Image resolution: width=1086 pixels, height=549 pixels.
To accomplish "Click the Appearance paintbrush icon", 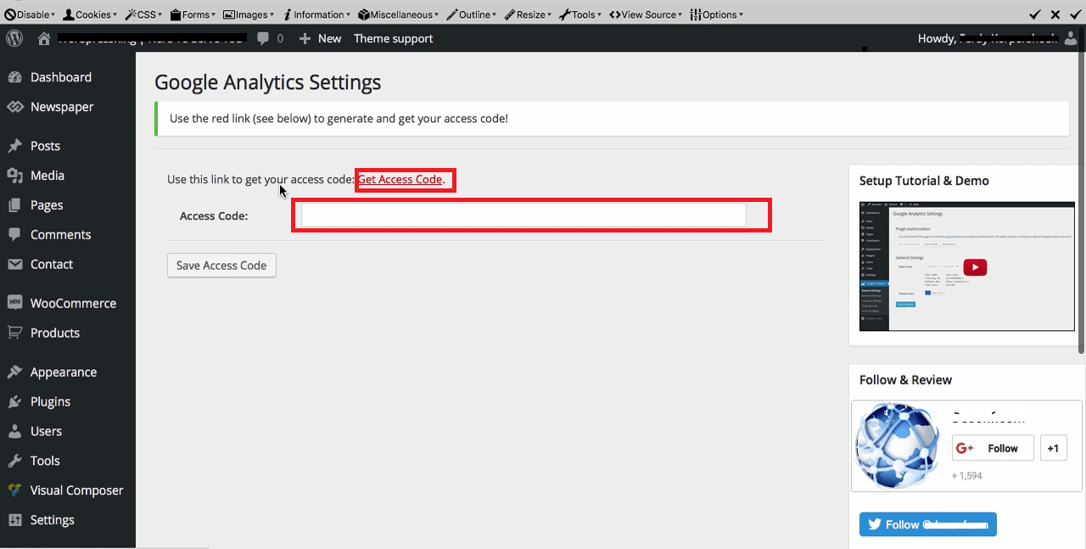I will (14, 373).
